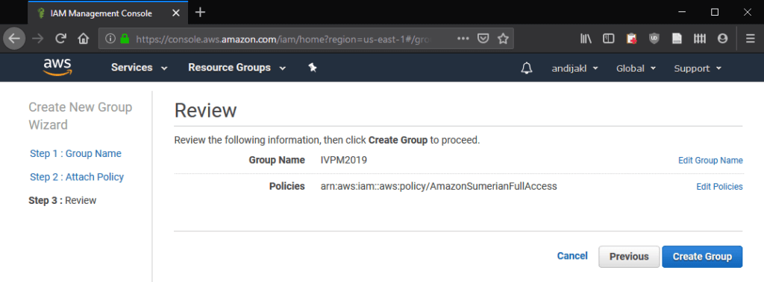Open Firefox hamburger menu
The height and width of the screenshot is (282, 764).
[x=751, y=39]
